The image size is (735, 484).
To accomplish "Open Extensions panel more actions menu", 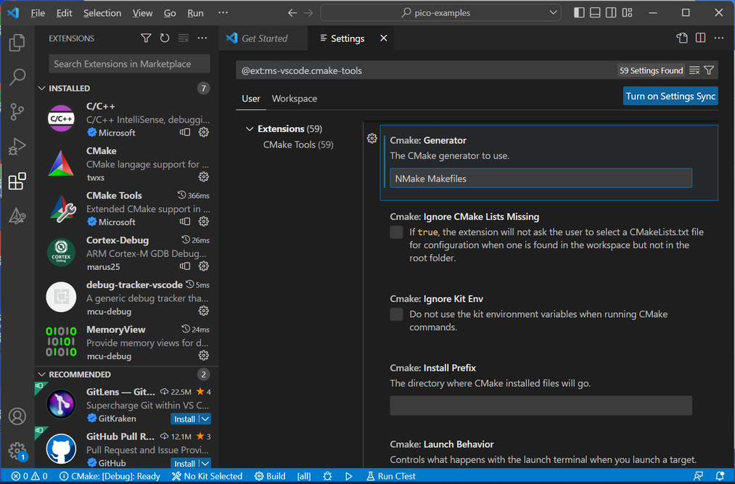I will click(202, 38).
